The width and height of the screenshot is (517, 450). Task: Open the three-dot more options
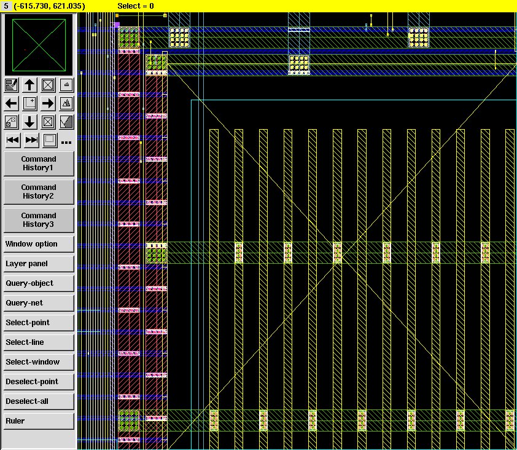tap(66, 142)
